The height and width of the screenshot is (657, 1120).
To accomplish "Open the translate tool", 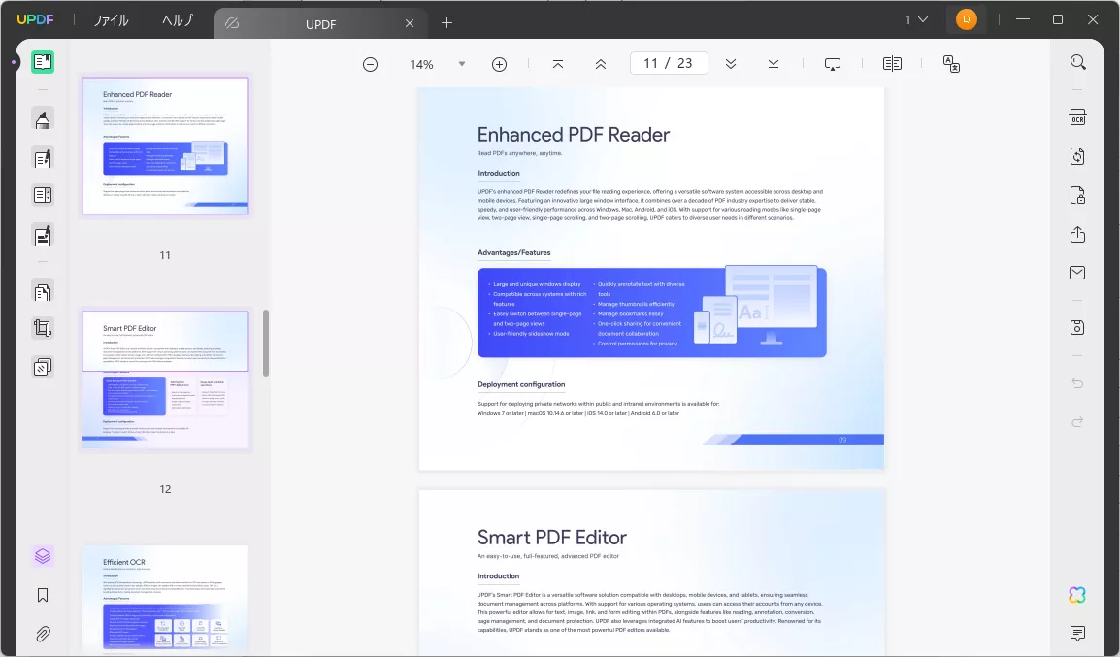I will [x=951, y=64].
